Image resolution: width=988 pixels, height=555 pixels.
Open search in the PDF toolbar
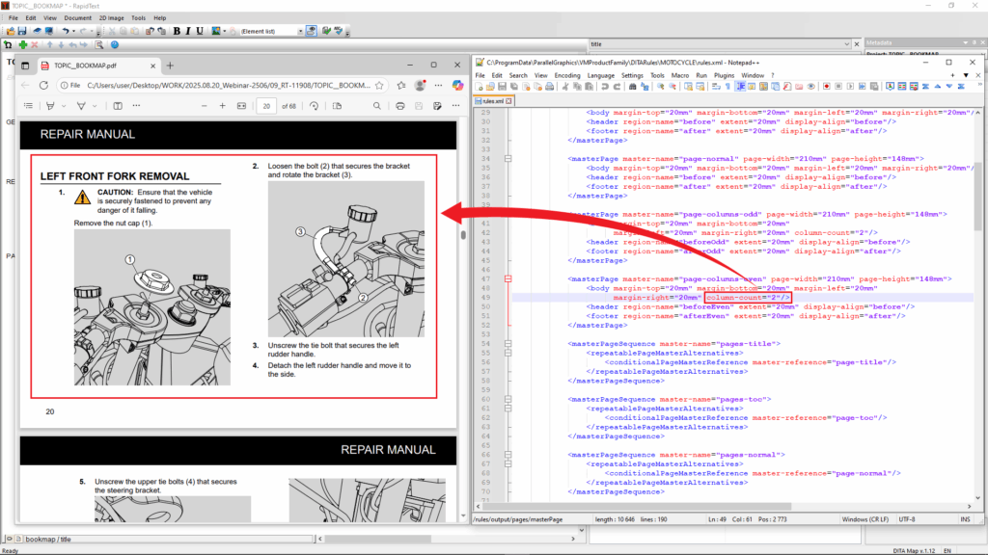point(375,106)
